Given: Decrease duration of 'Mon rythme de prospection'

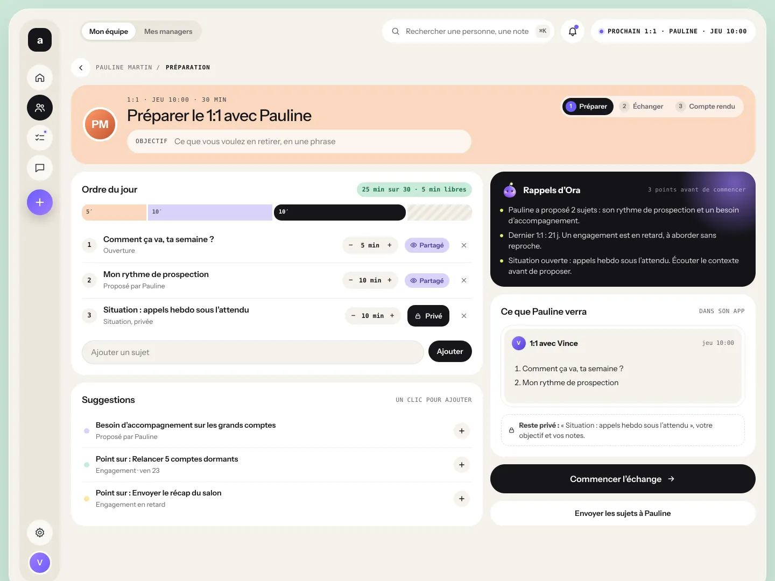Looking at the screenshot, I should [351, 280].
